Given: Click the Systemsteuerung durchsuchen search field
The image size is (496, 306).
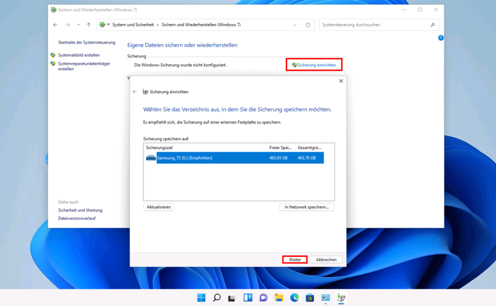Looking at the screenshot, I should click(x=375, y=25).
